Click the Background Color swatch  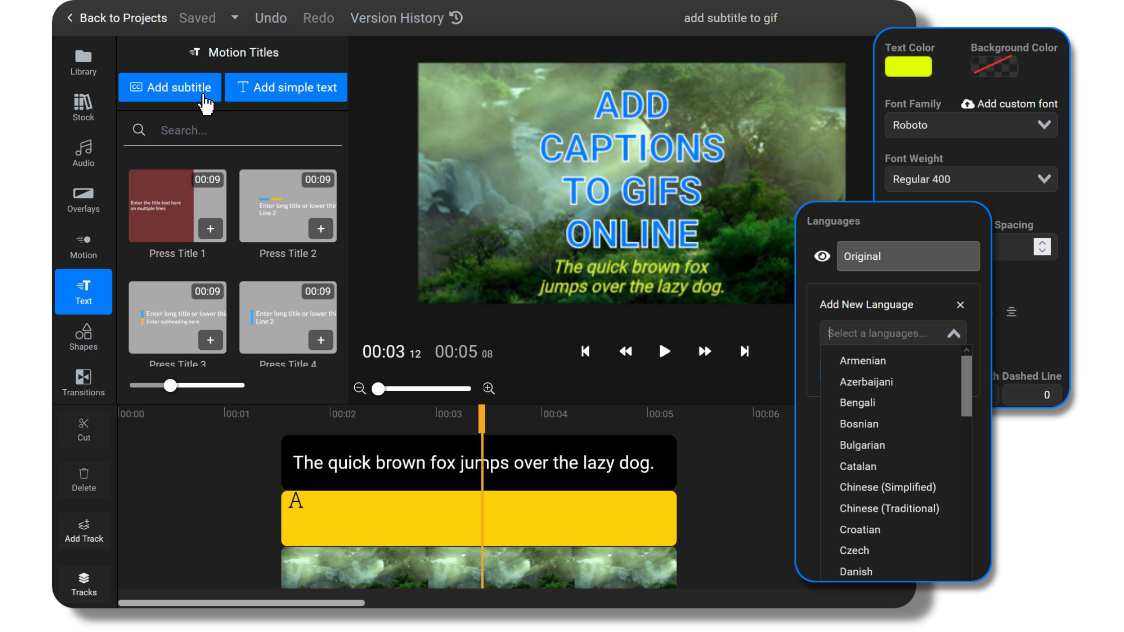tap(994, 67)
